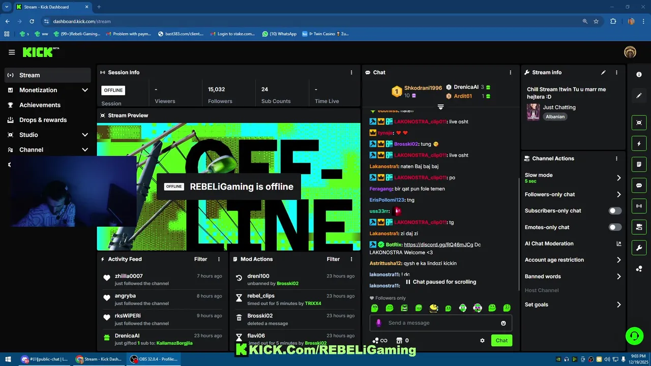Click the purple microphone icon in message box
Viewport: 651px width, 366px height.
378,323
